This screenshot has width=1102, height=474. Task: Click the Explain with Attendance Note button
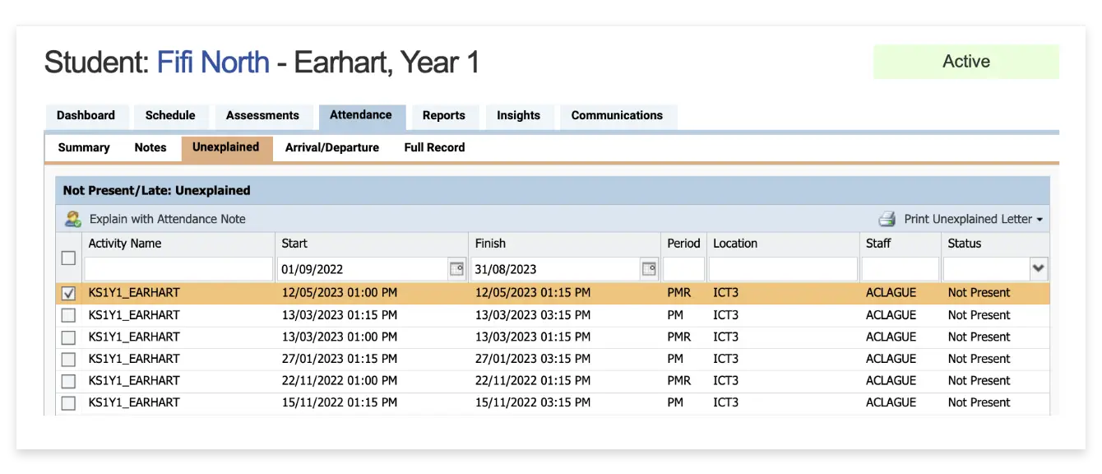167,219
